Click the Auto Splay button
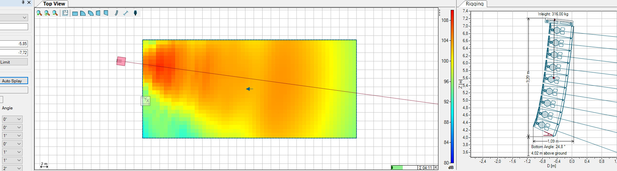The image size is (617, 171). click(14, 81)
